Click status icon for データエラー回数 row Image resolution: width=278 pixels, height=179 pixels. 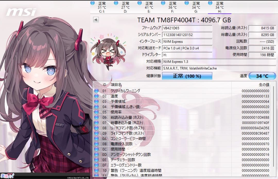tap(97, 160)
